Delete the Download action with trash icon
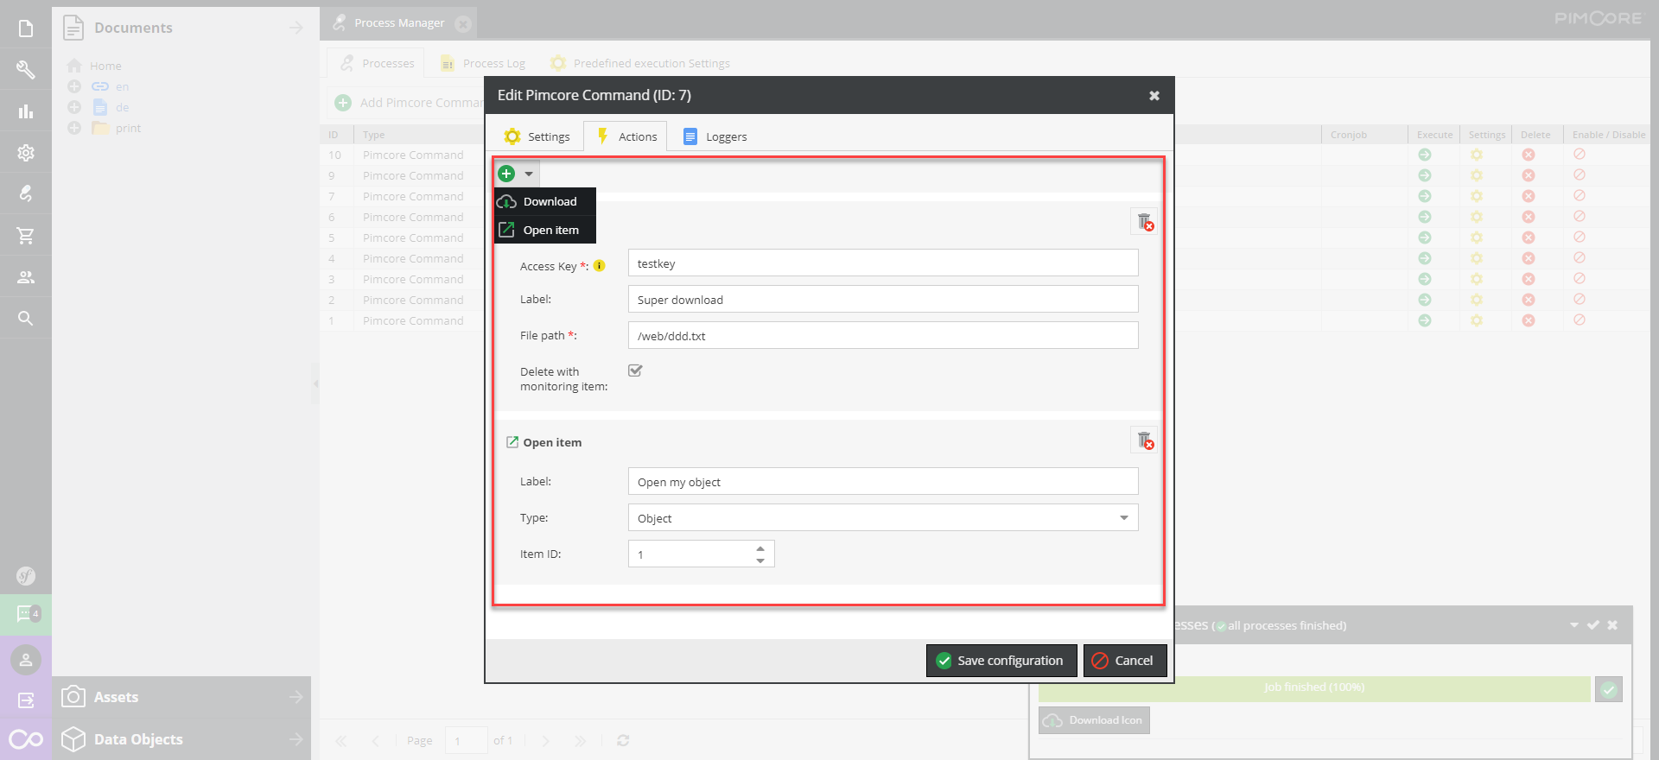Screen dimensions: 1659x760 (1145, 222)
